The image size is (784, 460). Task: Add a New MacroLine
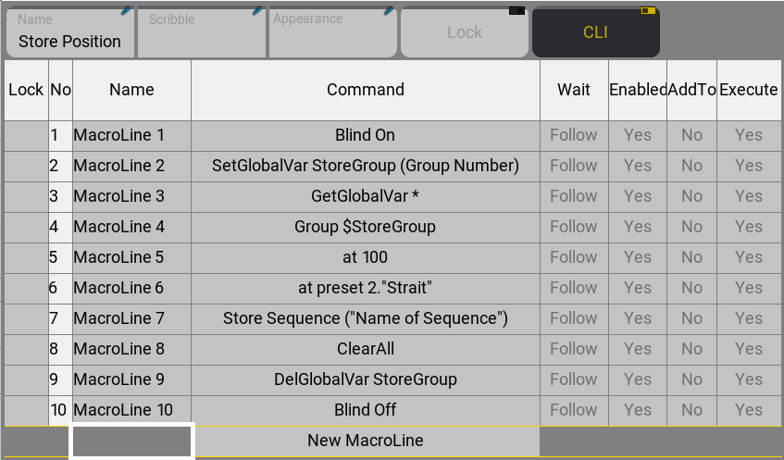point(365,441)
